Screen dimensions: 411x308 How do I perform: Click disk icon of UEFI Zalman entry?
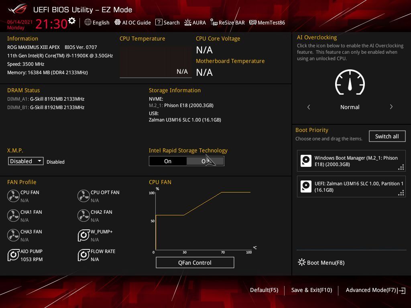306,186
